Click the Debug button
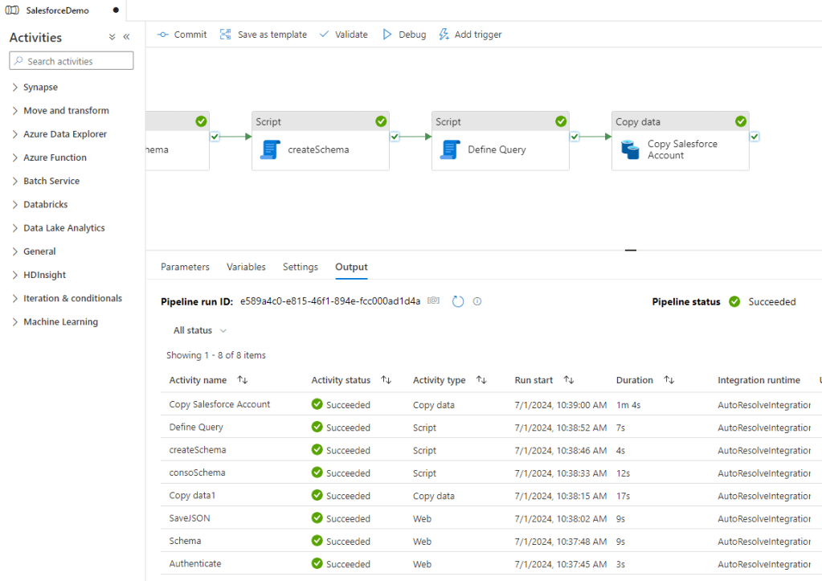 point(403,35)
